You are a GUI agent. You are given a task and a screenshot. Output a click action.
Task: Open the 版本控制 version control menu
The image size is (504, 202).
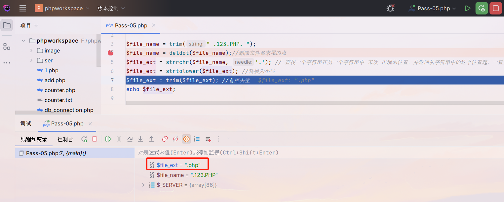pos(111,8)
